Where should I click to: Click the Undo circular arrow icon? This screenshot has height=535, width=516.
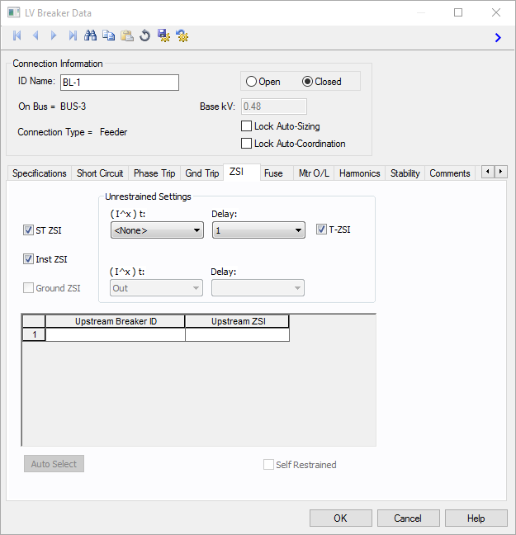point(145,36)
